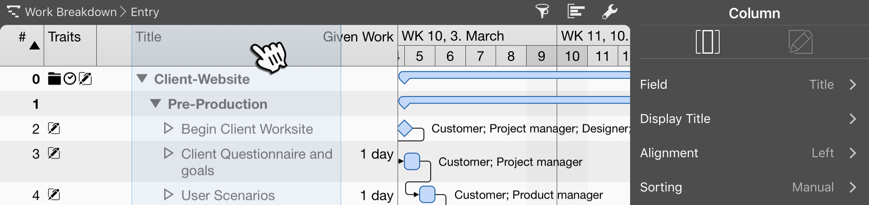The image size is (869, 205).
Task: Click folder trait icon on row 0
Action: [54, 79]
